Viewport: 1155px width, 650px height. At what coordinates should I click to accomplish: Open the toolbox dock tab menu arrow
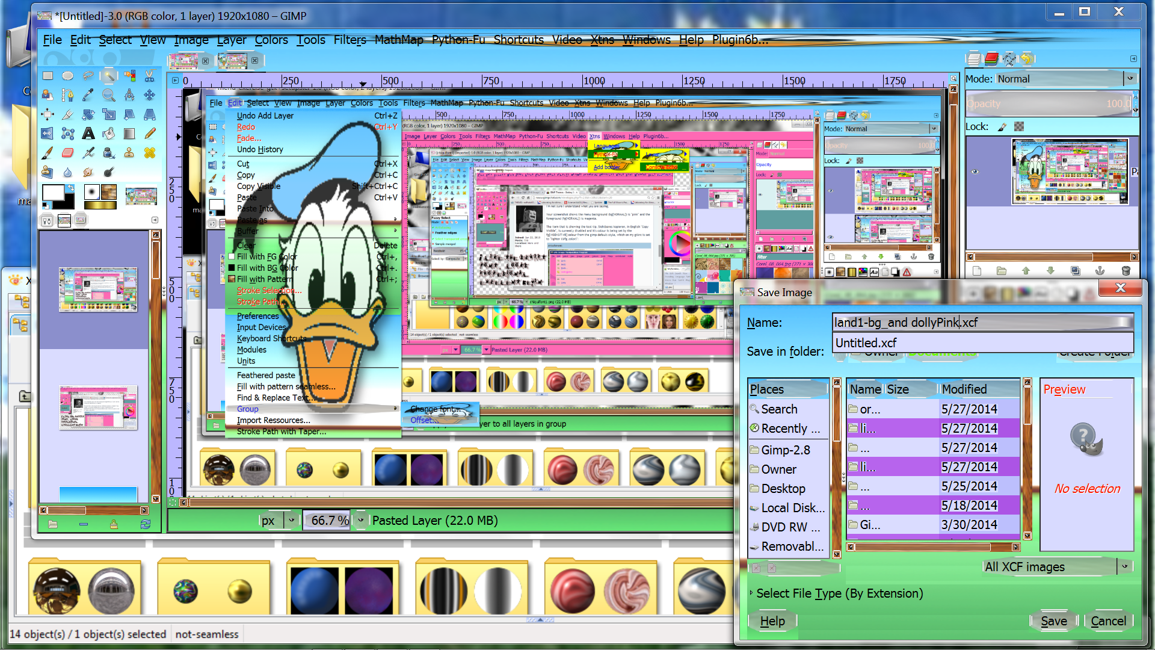155,220
